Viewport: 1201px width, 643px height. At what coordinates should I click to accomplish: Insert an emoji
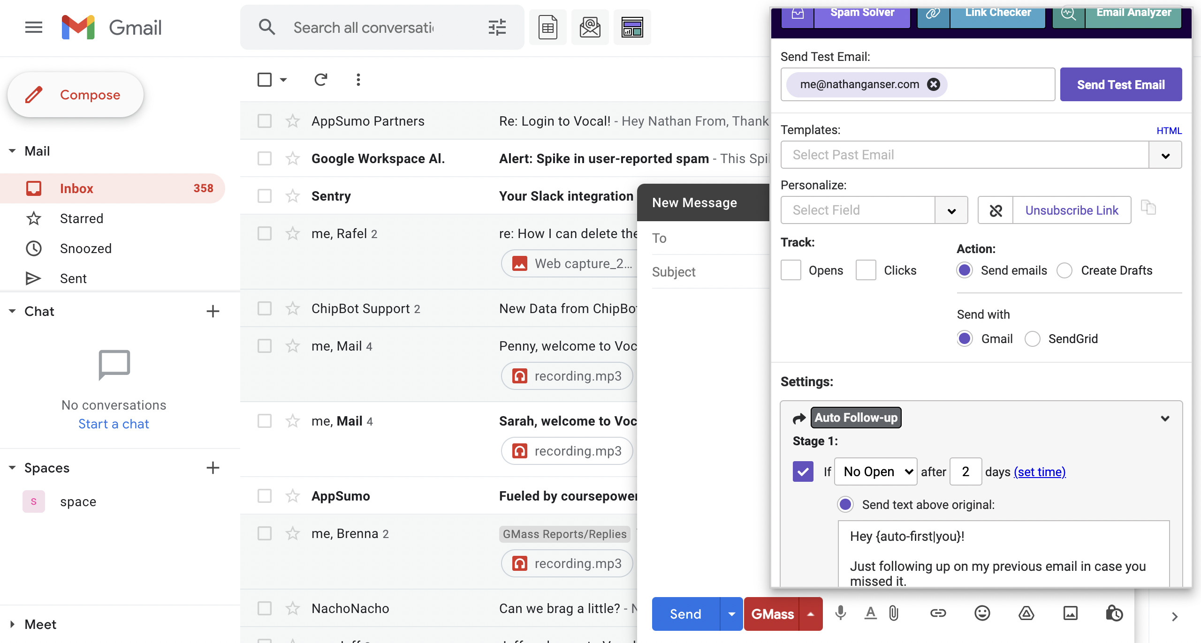(982, 613)
